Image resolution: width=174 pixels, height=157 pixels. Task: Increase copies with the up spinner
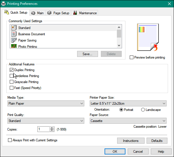52,128
